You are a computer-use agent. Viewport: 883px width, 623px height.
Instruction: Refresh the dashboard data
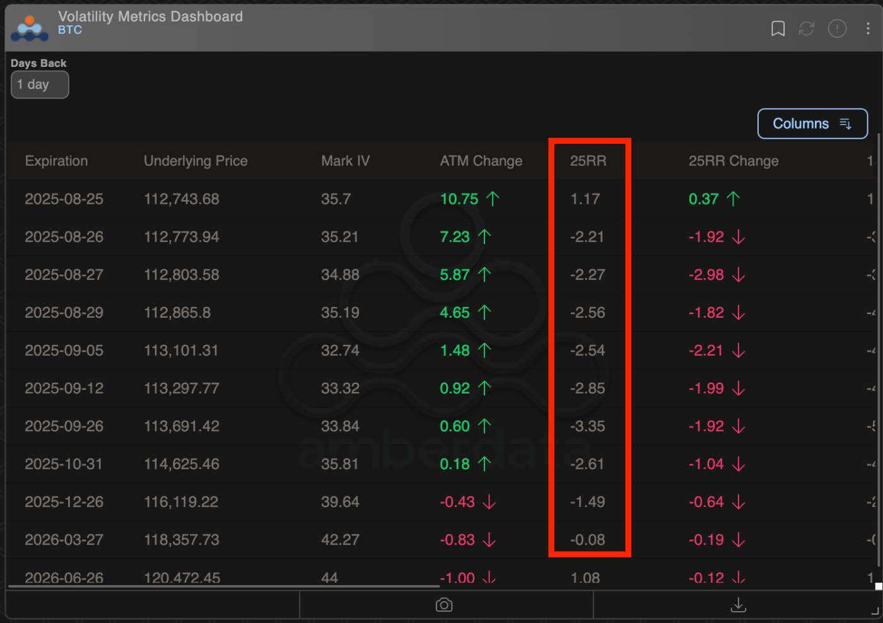click(x=807, y=28)
